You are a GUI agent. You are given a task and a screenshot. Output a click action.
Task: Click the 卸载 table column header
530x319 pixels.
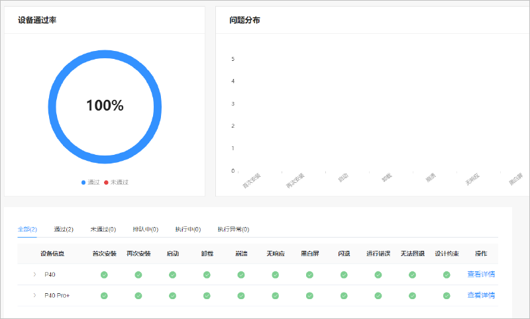click(207, 253)
